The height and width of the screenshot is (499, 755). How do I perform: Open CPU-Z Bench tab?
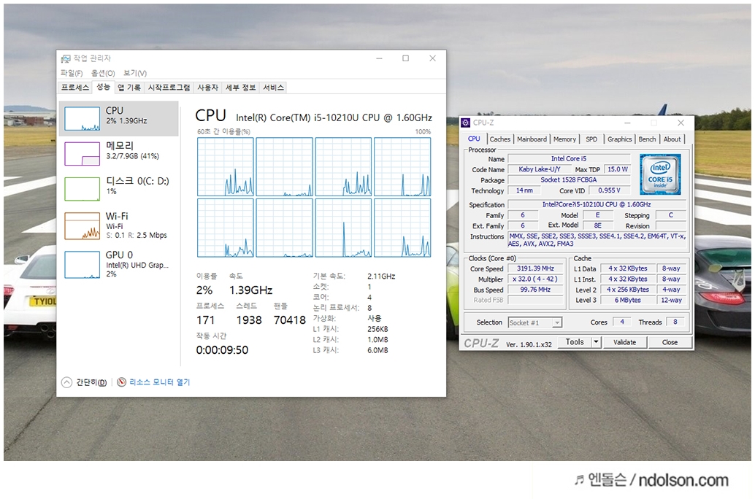(x=647, y=139)
